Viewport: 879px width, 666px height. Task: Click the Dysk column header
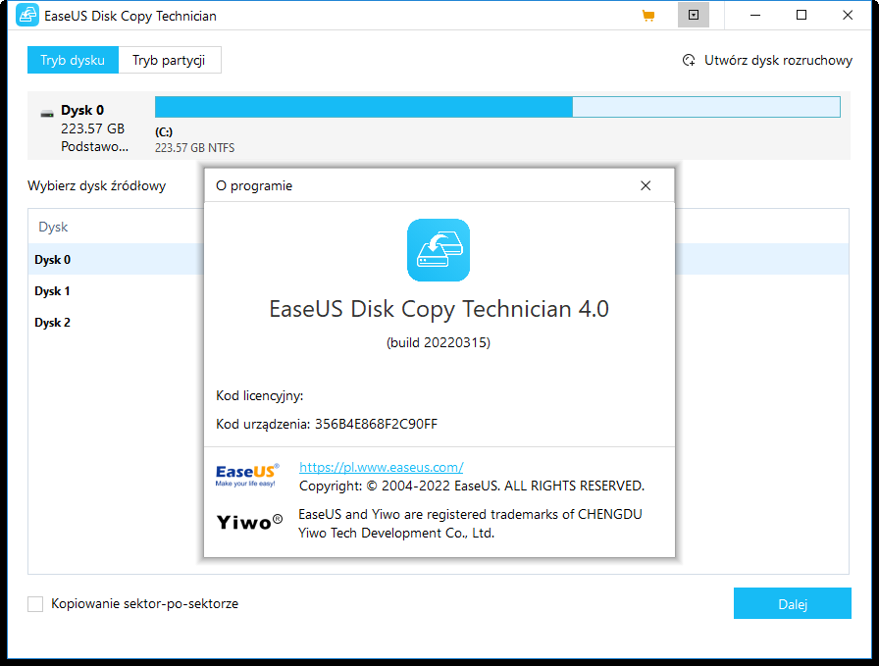[53, 227]
